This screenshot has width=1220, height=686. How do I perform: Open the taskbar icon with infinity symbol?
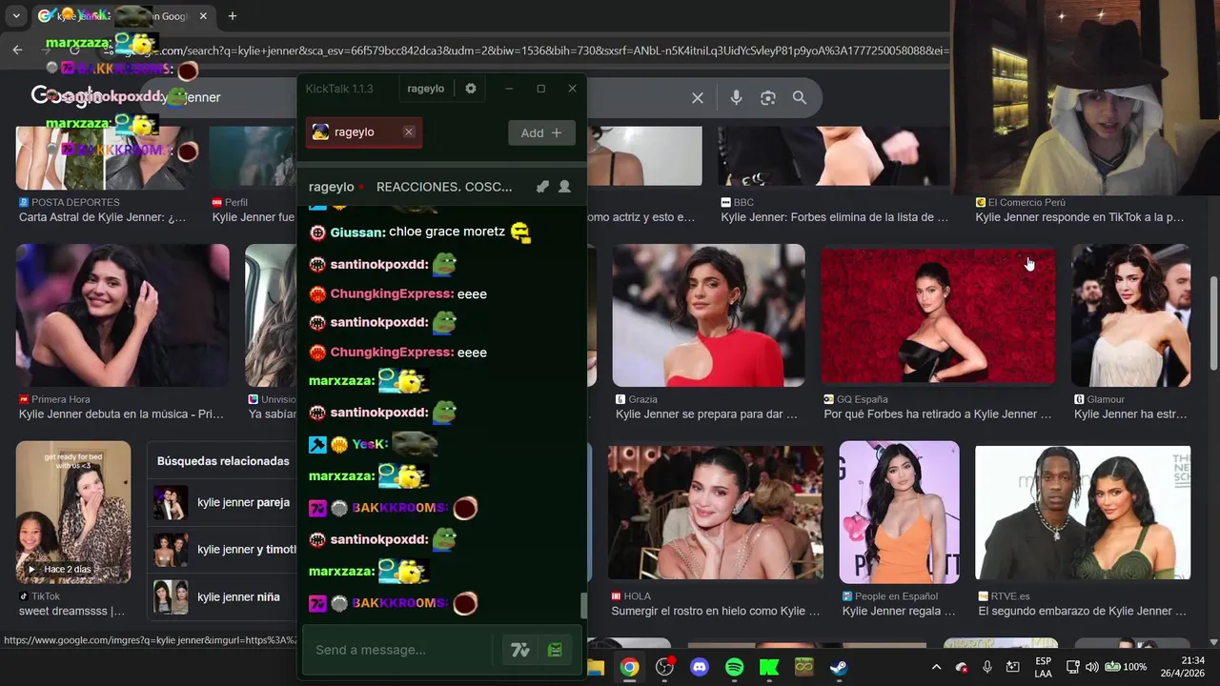click(803, 667)
